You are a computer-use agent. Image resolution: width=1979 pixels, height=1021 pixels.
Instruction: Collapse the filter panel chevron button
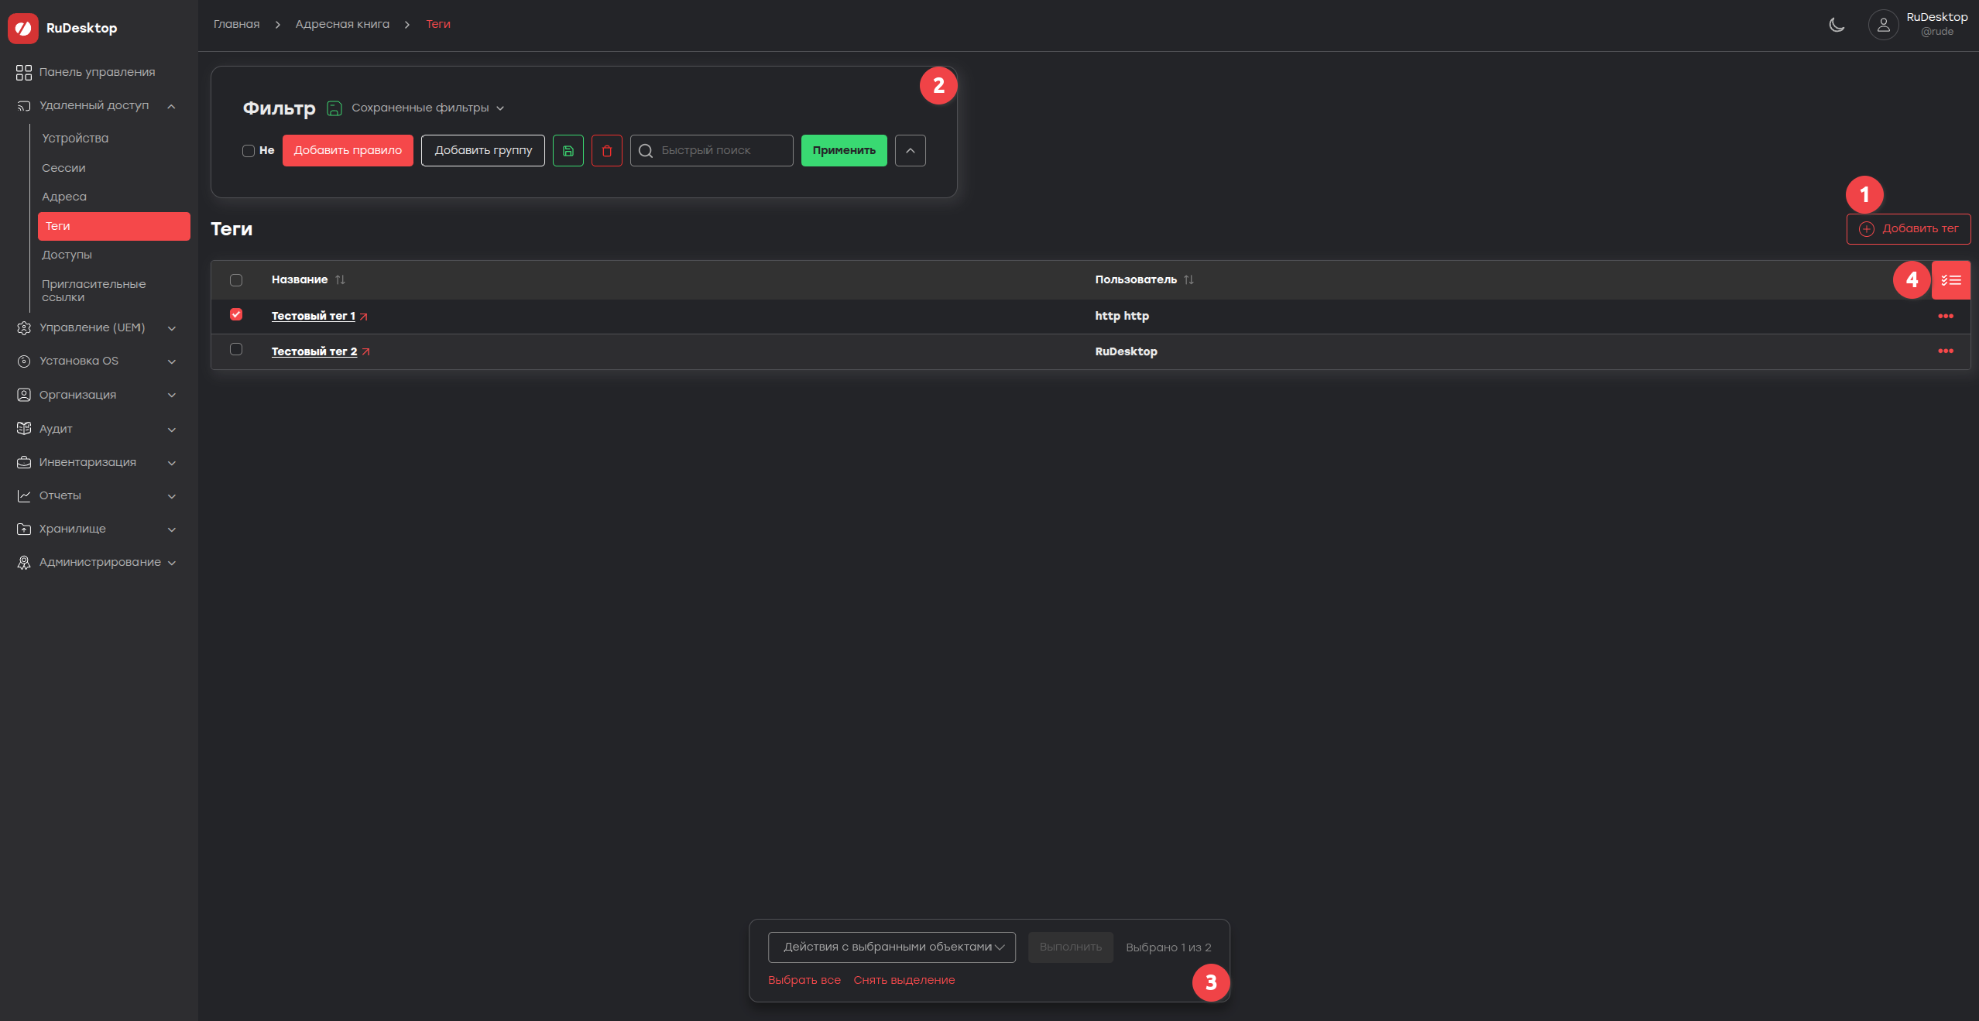click(x=910, y=150)
